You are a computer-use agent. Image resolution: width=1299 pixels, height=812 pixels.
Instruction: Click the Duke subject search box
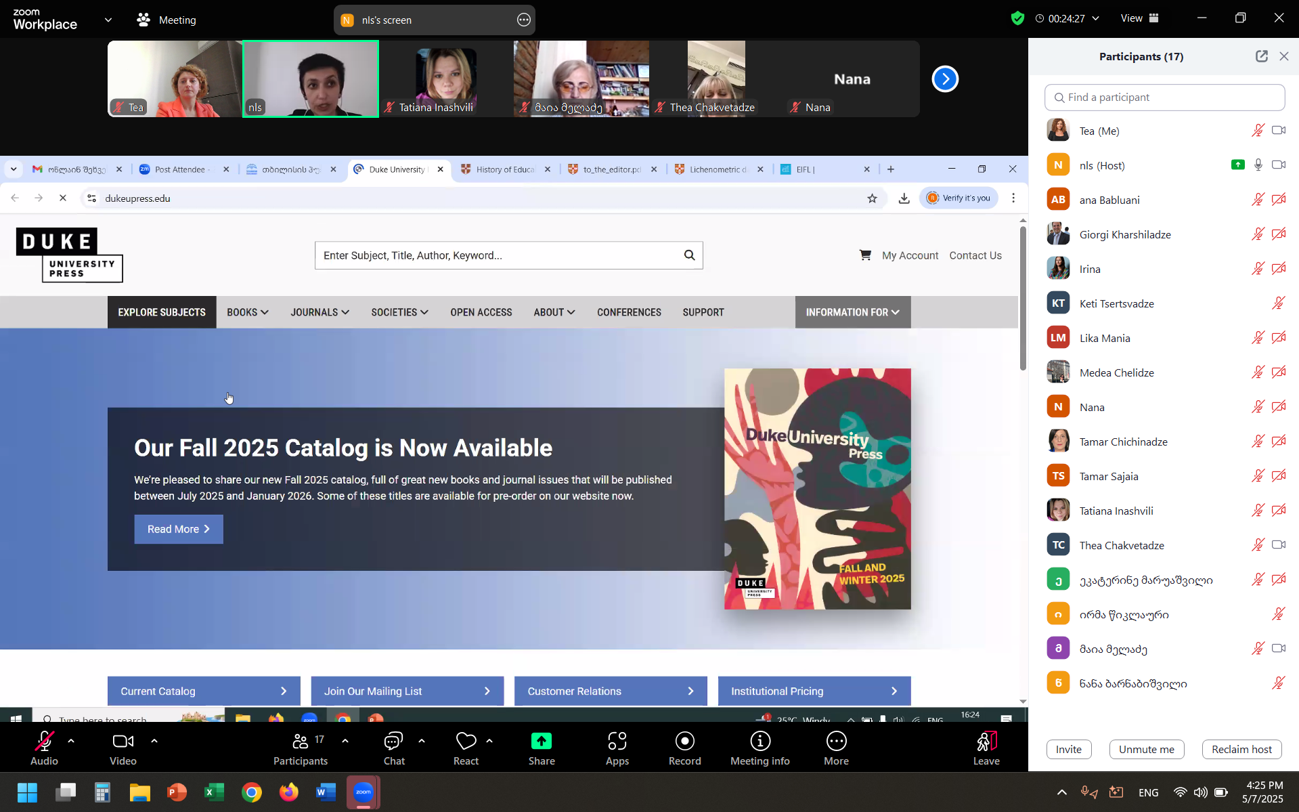click(498, 255)
